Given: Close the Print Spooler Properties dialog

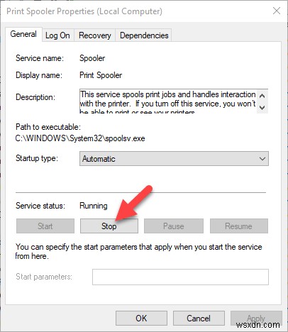Looking at the screenshot, I should pos(277,11).
